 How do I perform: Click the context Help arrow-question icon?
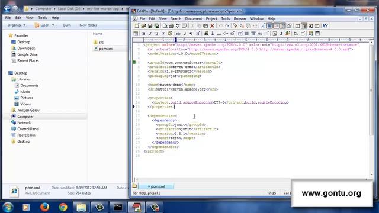click(325, 26)
